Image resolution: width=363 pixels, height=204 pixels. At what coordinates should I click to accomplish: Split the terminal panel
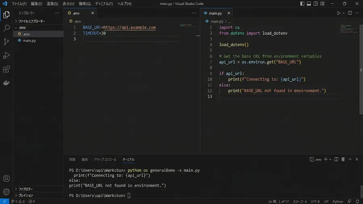[x=336, y=159]
